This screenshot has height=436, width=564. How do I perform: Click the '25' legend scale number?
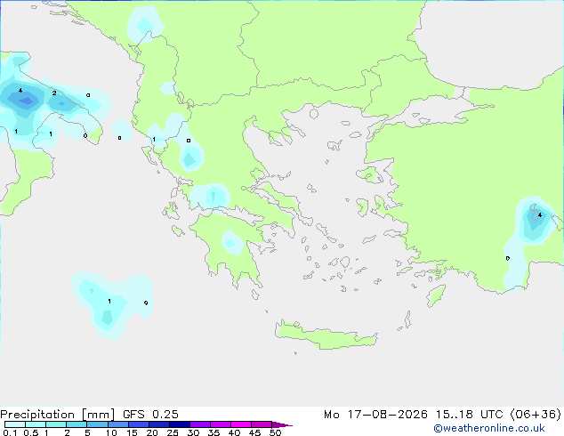click(173, 432)
